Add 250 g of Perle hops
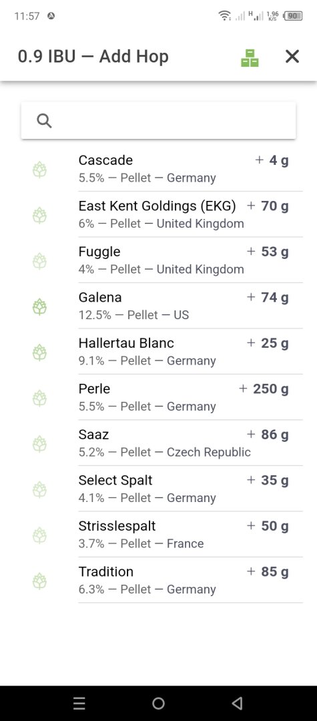Image resolution: width=317 pixels, height=721 pixels. point(264,389)
